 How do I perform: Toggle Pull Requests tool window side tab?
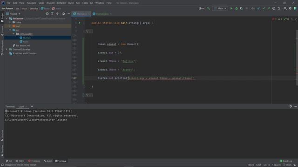[x=2, y=48]
